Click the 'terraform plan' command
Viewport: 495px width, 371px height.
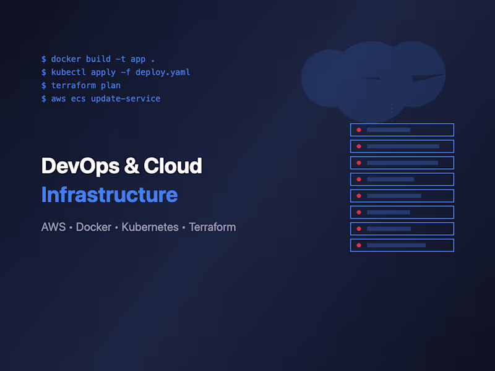pyautogui.click(x=80, y=85)
